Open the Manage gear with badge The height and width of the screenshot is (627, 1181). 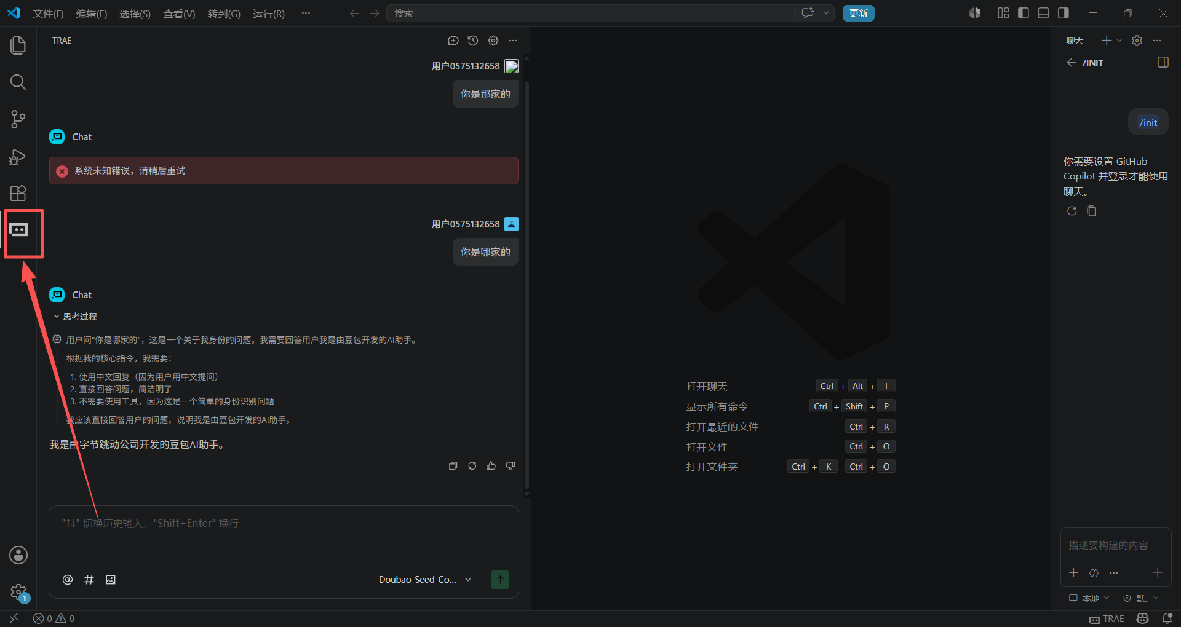click(18, 593)
